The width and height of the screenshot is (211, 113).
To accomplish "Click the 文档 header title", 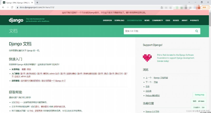I will pos(13,31).
